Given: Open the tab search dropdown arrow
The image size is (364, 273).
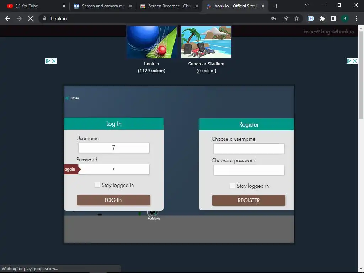Looking at the screenshot, I should 307,5.
